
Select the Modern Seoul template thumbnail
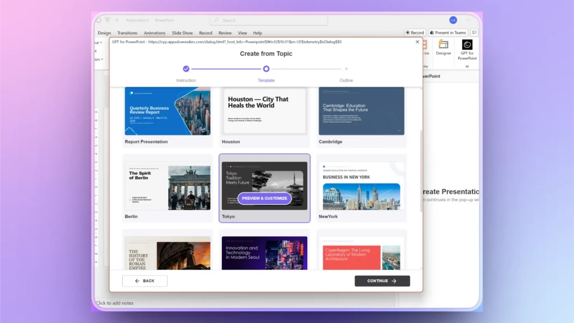(x=265, y=253)
